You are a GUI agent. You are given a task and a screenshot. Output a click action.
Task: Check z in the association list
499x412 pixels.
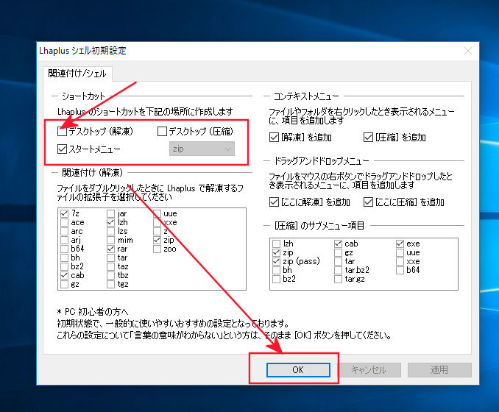click(157, 231)
